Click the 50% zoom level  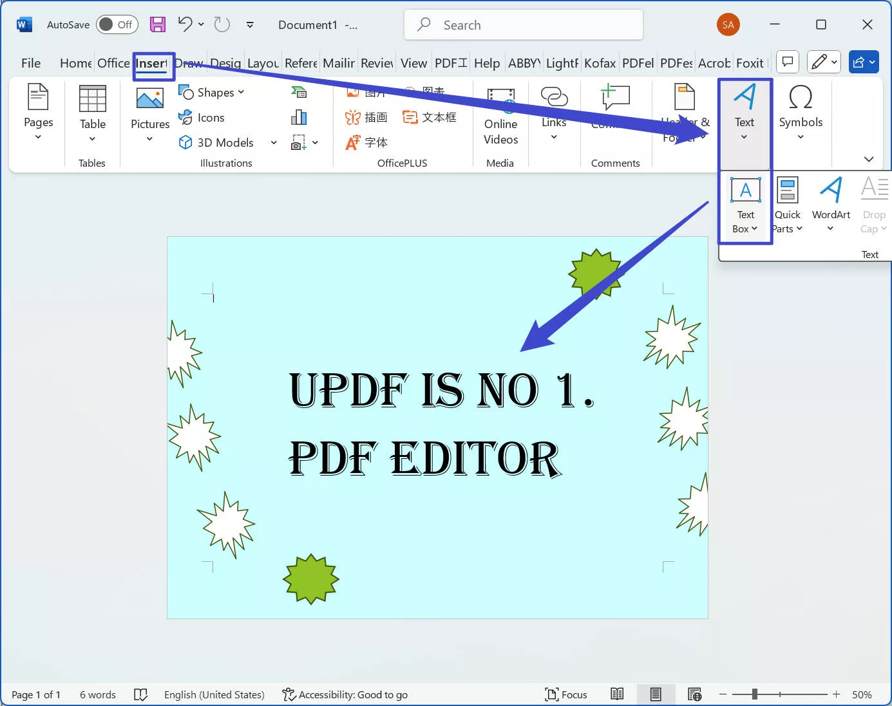pos(862,694)
